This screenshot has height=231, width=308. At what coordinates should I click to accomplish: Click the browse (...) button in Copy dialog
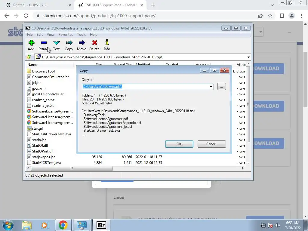click(222, 86)
